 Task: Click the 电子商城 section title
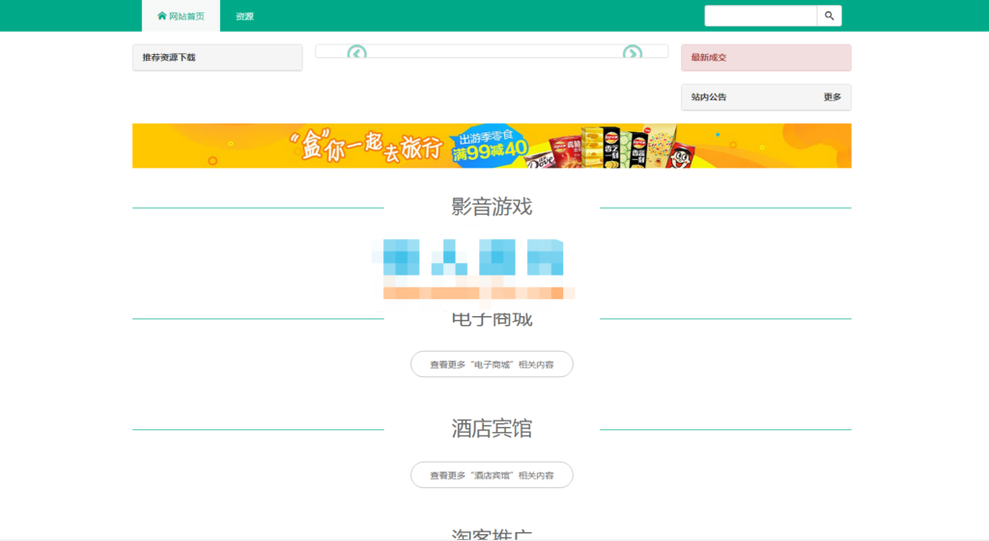click(x=492, y=319)
